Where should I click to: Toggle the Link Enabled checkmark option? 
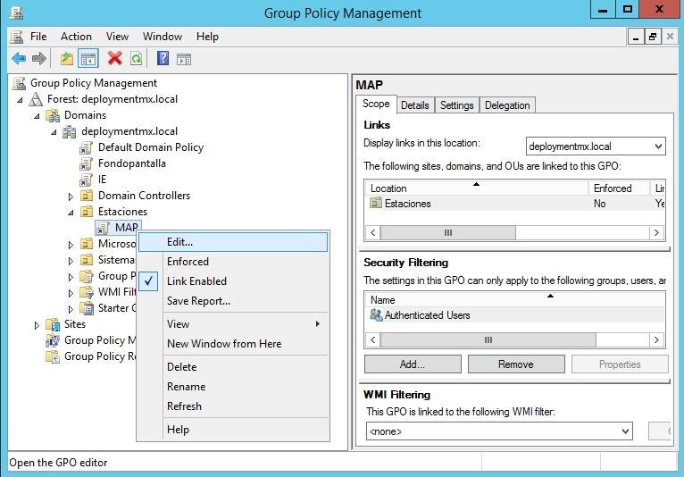coord(196,281)
